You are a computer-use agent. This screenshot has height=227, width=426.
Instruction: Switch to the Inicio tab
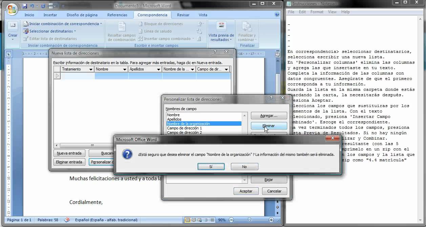coord(29,15)
